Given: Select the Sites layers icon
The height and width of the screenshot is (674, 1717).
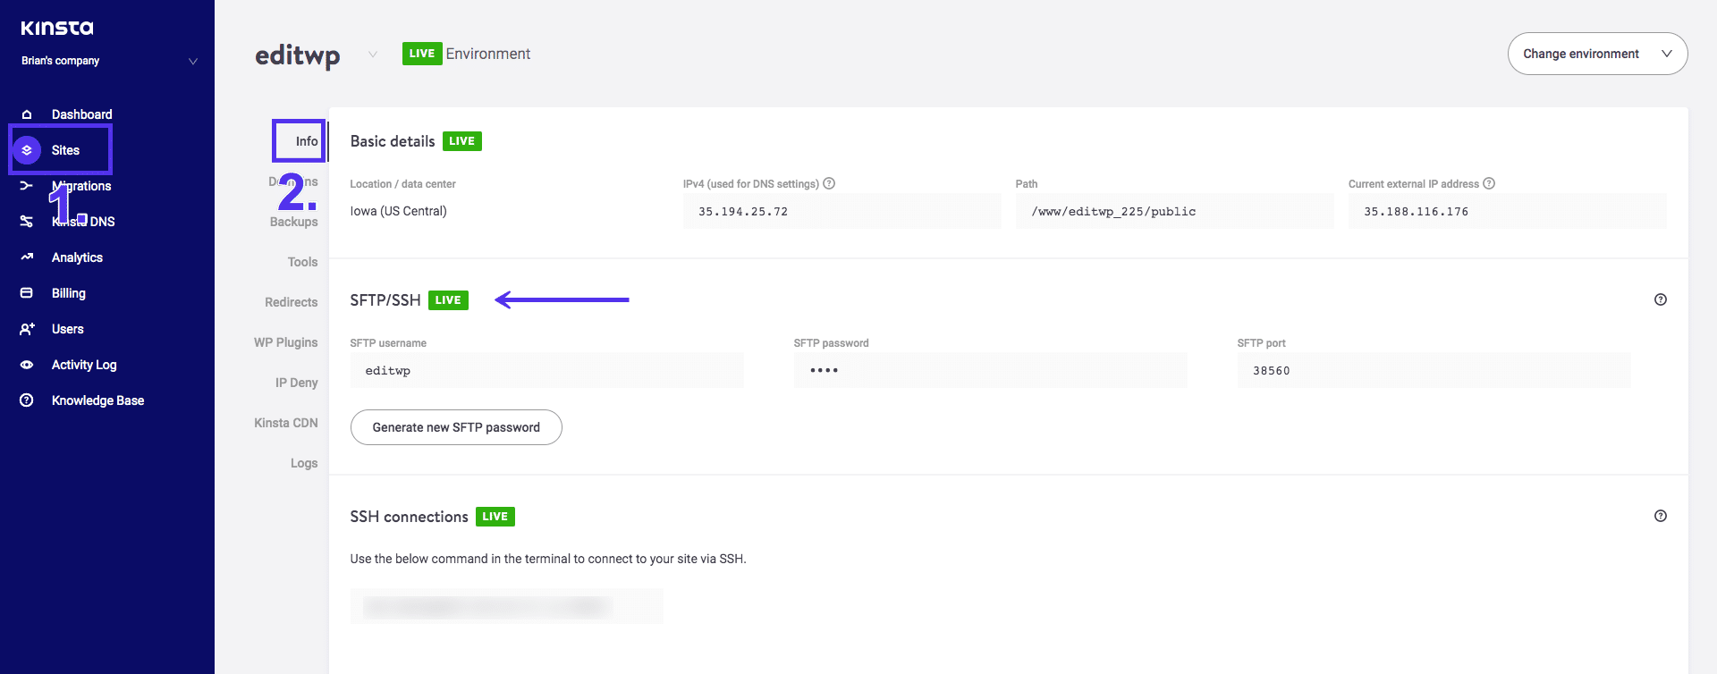Looking at the screenshot, I should coord(27,150).
